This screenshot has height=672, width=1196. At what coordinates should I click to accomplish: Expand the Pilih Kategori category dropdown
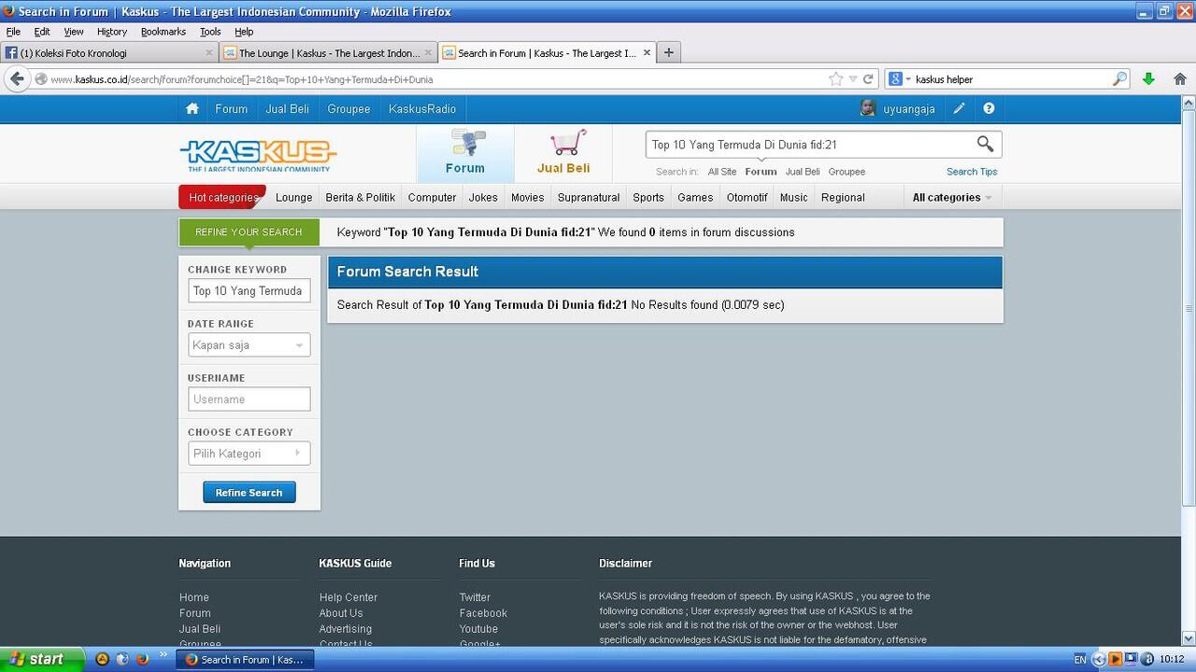249,454
